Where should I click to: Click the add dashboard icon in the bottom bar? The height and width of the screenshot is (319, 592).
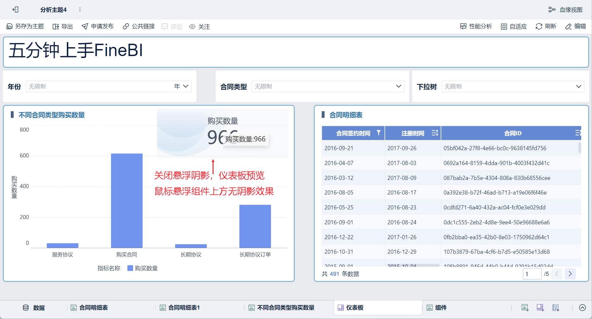pyautogui.click(x=540, y=308)
